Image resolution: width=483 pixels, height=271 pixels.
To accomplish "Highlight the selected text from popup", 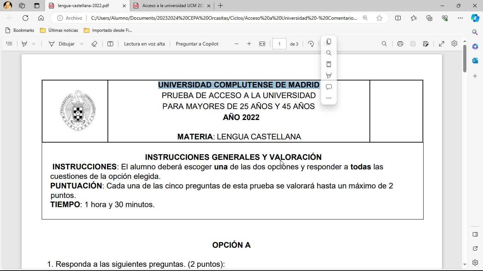I will [x=329, y=76].
